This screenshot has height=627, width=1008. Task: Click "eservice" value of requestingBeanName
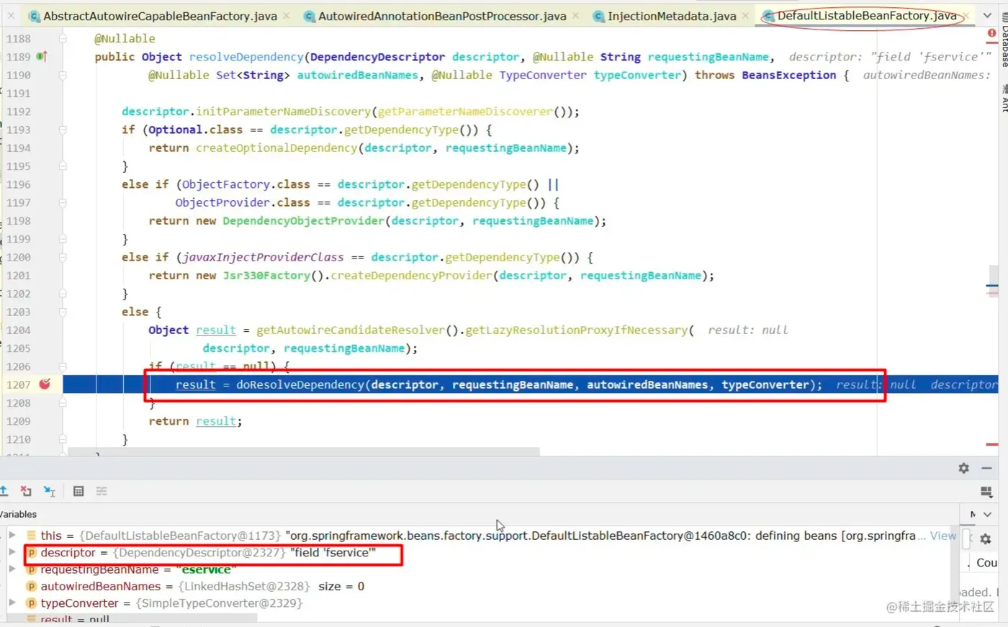pyautogui.click(x=207, y=569)
